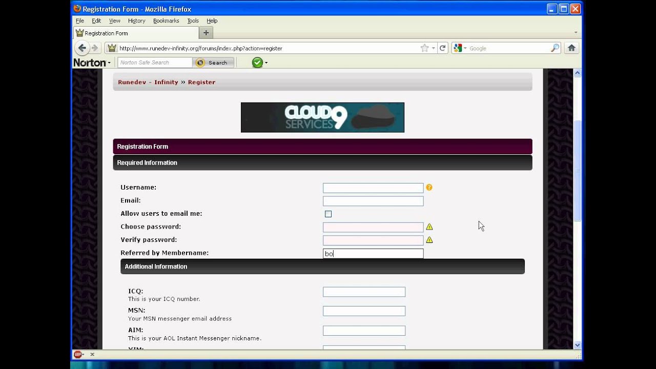Open a new tab with plus button
This screenshot has width=656, height=369.
point(206,33)
